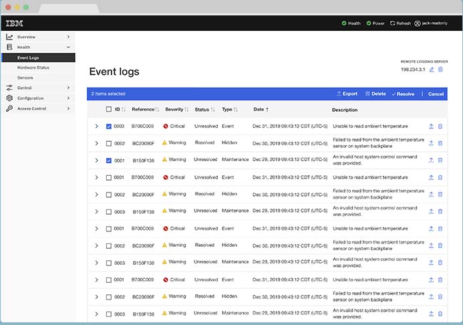This screenshot has height=325, width=463.
Task: Uncheck the checkbox for first event 0003
Action: point(109,126)
